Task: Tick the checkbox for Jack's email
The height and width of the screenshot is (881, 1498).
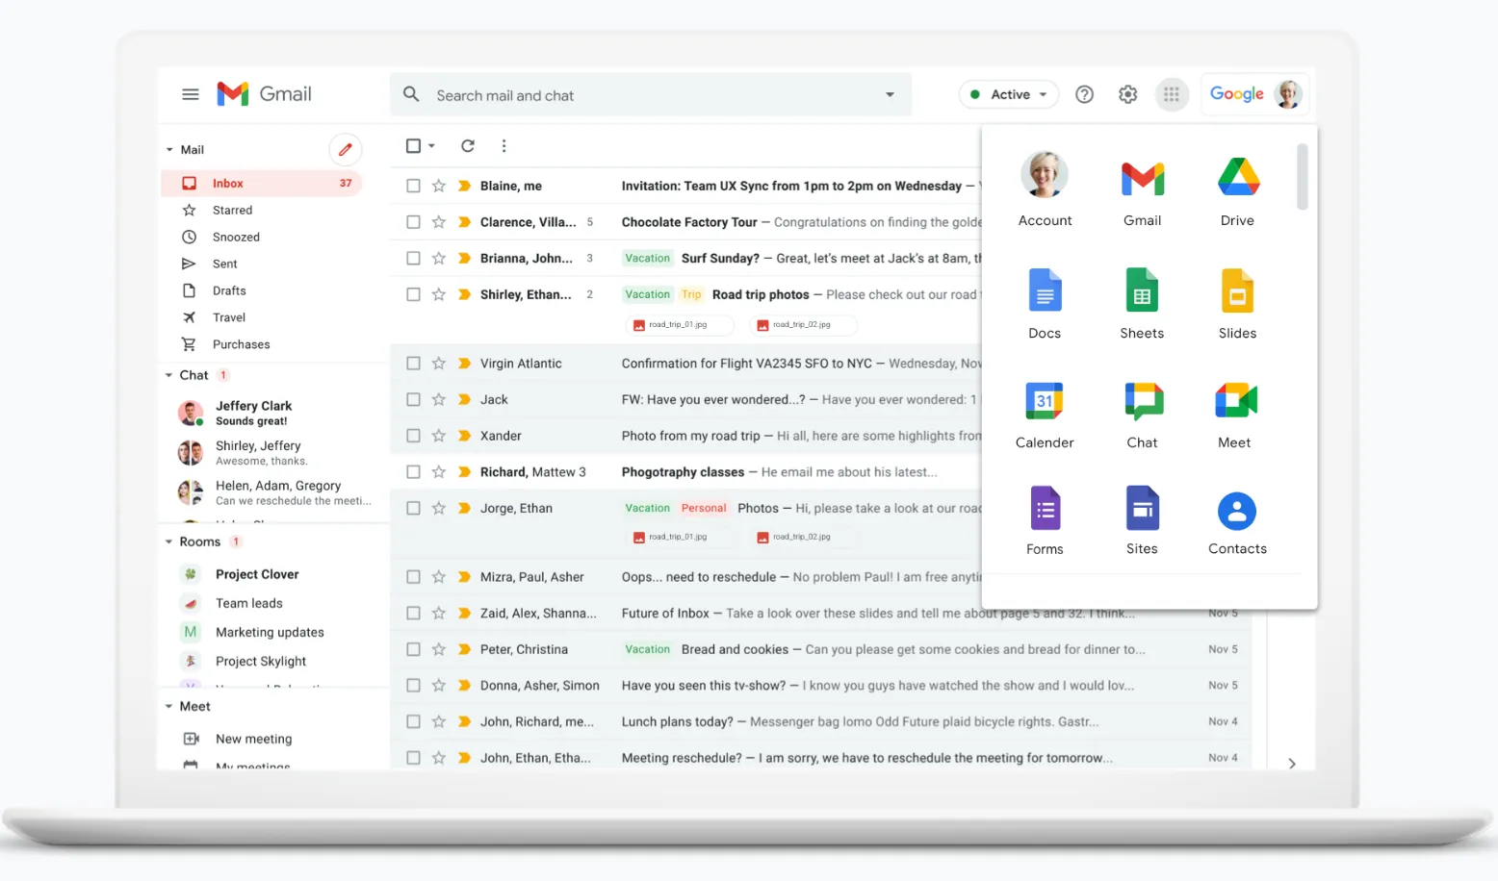Action: (x=413, y=399)
